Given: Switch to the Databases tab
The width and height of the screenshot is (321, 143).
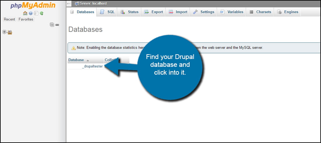Looking at the screenshot, I should coord(82,12).
